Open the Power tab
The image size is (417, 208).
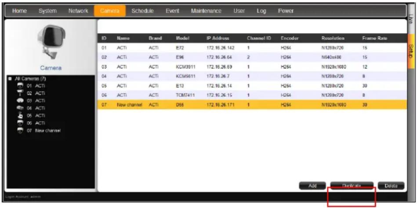tap(286, 11)
